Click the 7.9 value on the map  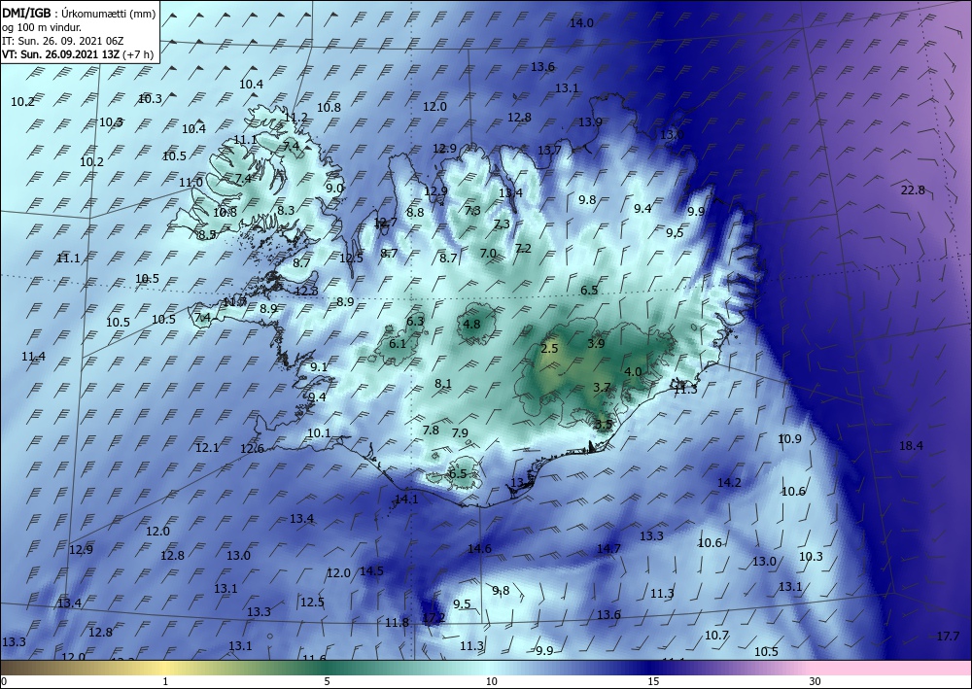point(460,432)
